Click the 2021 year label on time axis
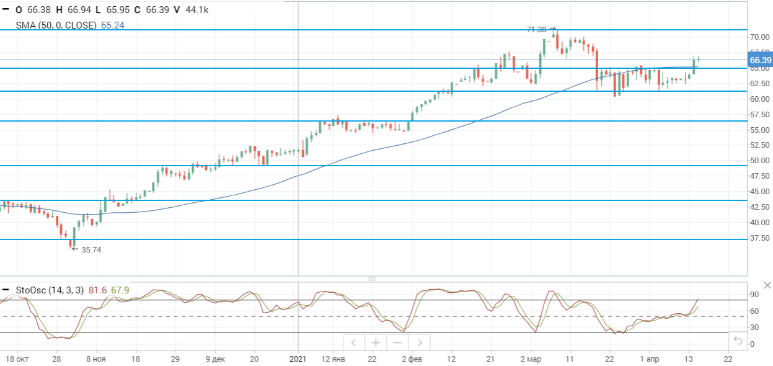Screen dimensions: 773x366 (298, 359)
